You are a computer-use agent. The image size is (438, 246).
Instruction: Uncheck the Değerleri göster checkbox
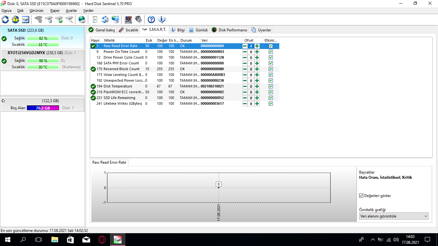coord(362,196)
